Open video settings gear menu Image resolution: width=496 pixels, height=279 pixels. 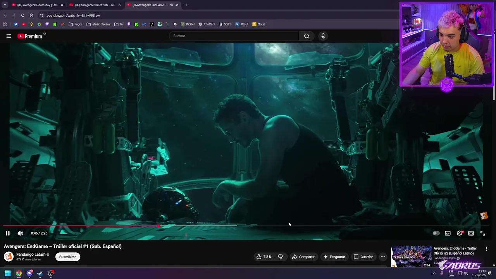pyautogui.click(x=460, y=233)
